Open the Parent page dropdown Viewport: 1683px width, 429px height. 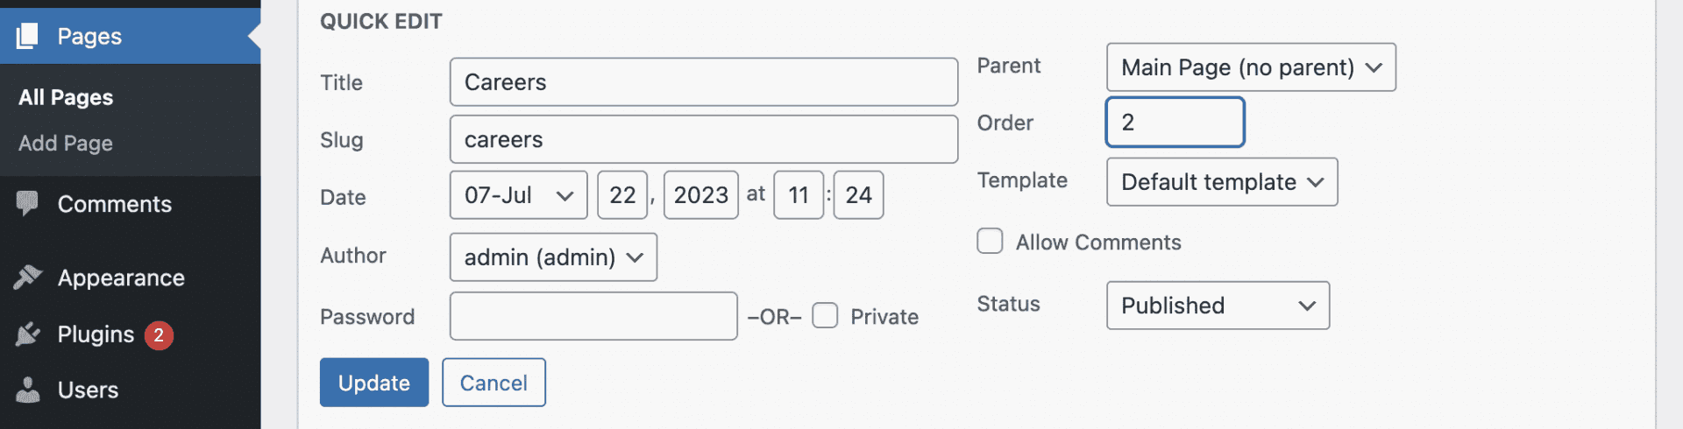[x=1250, y=67]
